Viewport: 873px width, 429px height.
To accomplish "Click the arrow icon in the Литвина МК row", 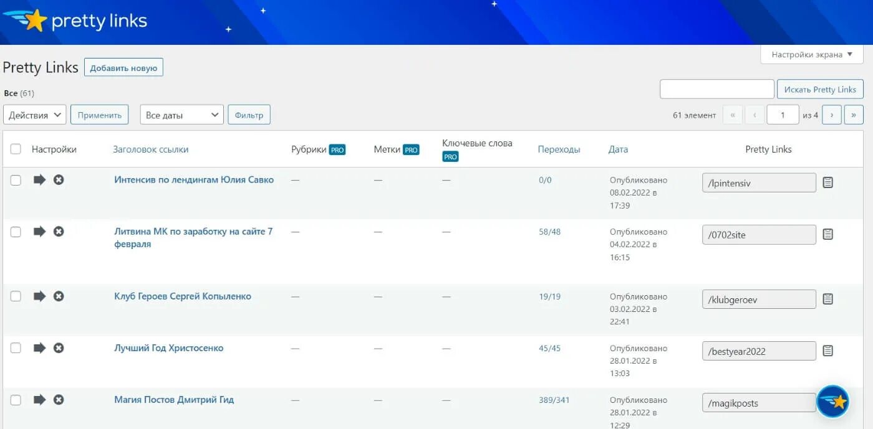I will [40, 232].
